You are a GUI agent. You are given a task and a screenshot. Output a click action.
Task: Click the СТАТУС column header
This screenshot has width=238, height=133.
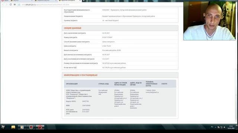[164, 84]
